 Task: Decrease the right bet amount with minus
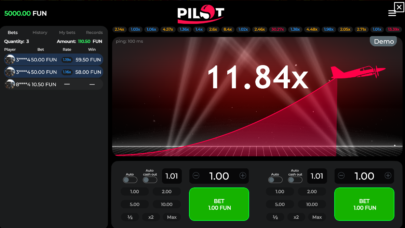click(341, 176)
